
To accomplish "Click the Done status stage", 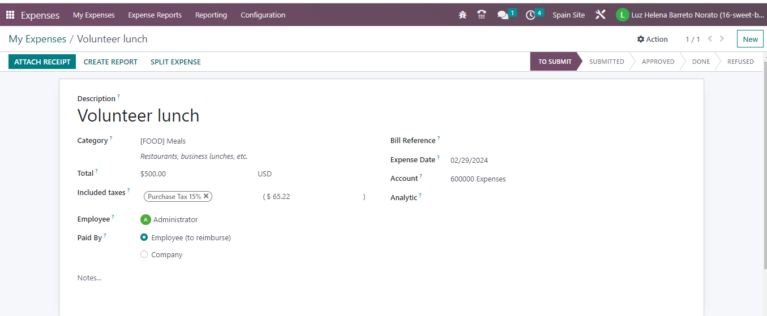I will click(701, 62).
